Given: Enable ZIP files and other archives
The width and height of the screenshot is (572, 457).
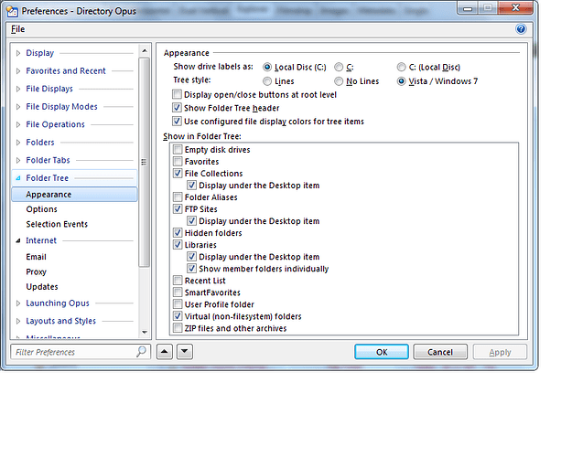Looking at the screenshot, I should click(178, 328).
